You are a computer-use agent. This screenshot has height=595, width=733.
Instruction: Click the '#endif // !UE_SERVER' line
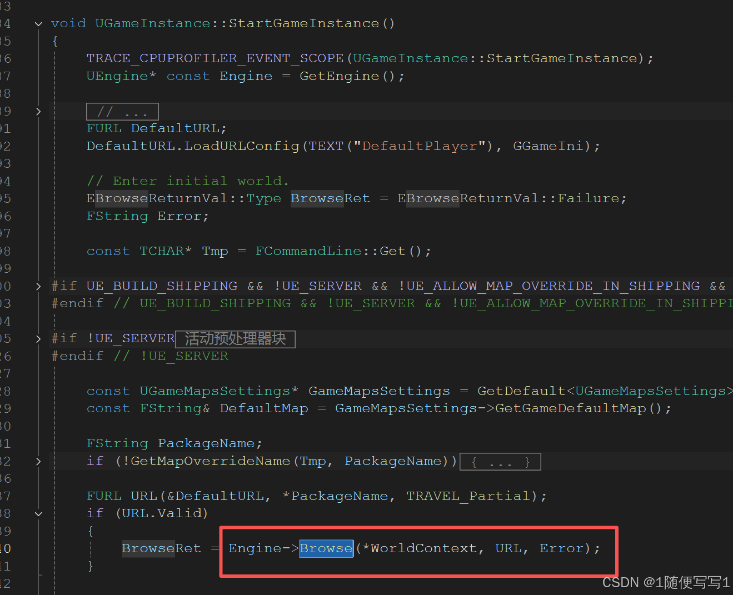140,356
